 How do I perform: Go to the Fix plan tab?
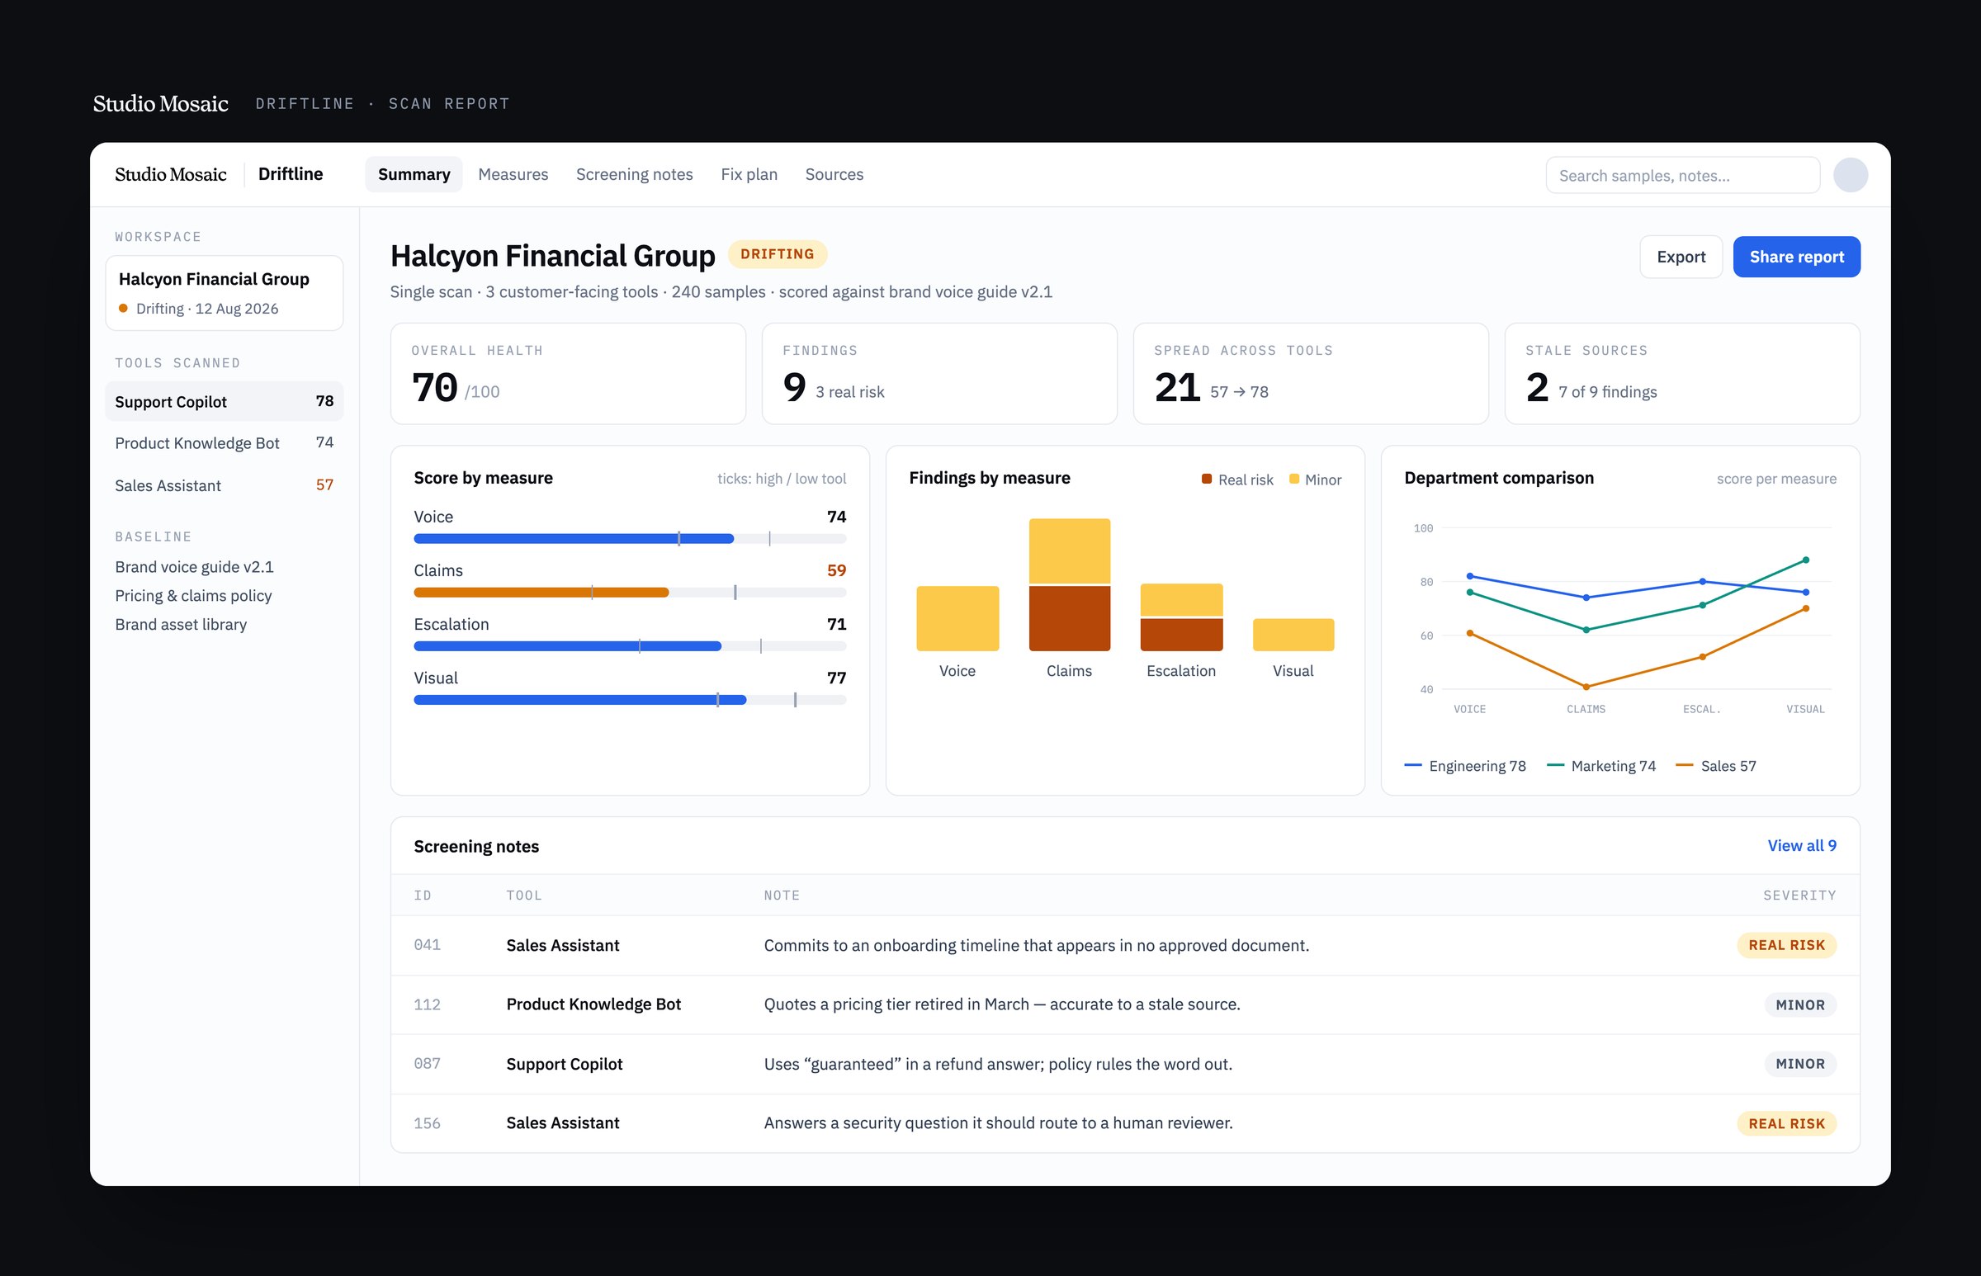[x=749, y=174]
